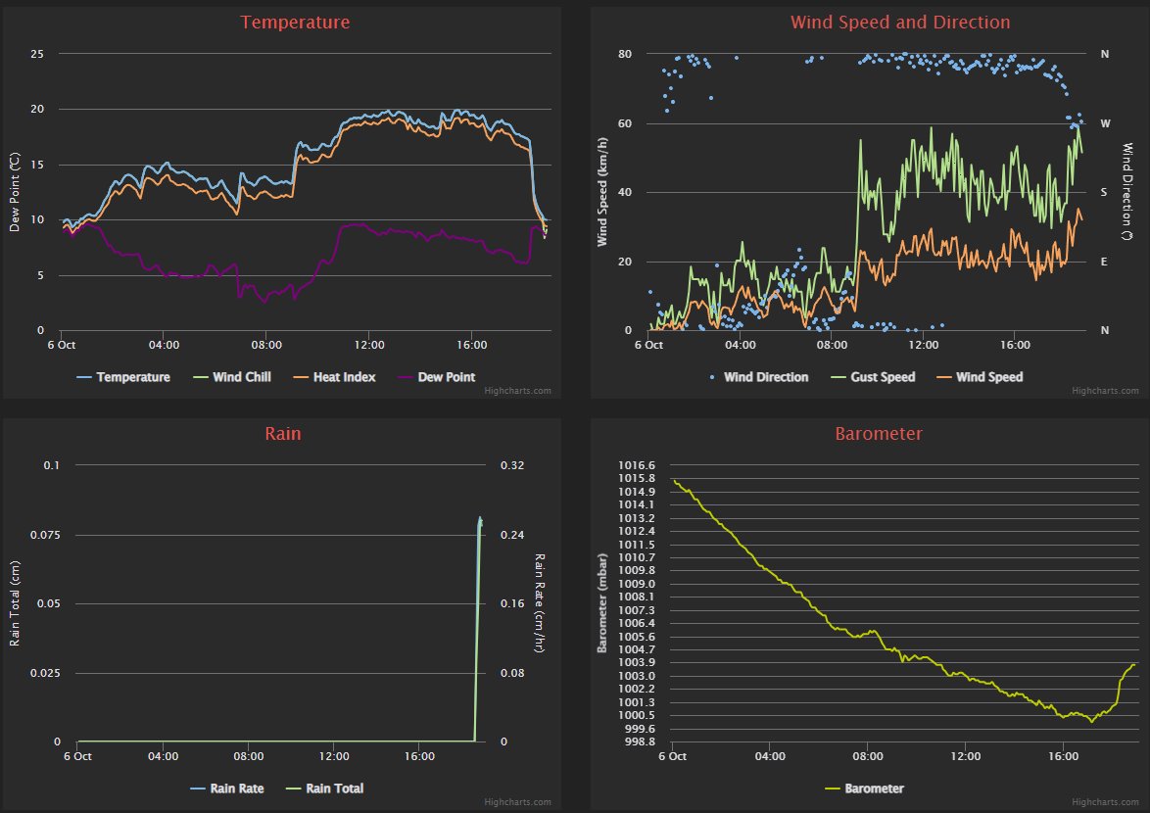
Task: Click the 12:00 label on Temperature chart
Action: [369, 345]
